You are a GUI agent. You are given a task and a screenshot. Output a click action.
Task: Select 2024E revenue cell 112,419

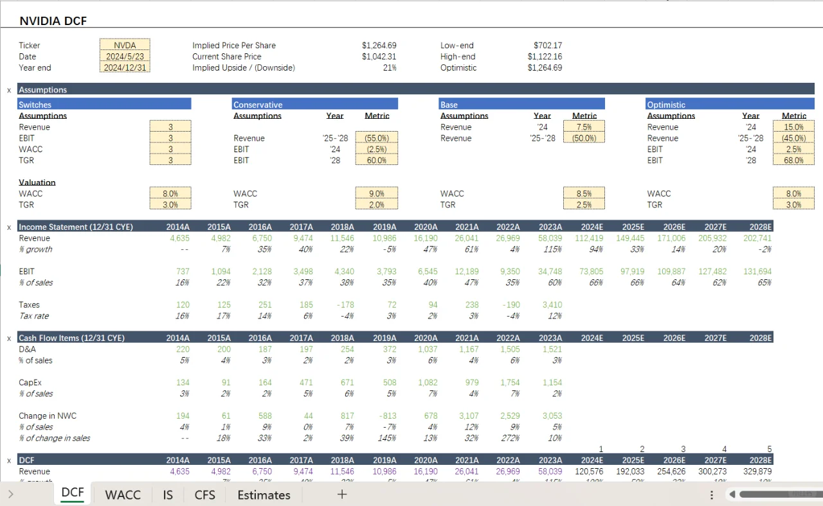[589, 238]
